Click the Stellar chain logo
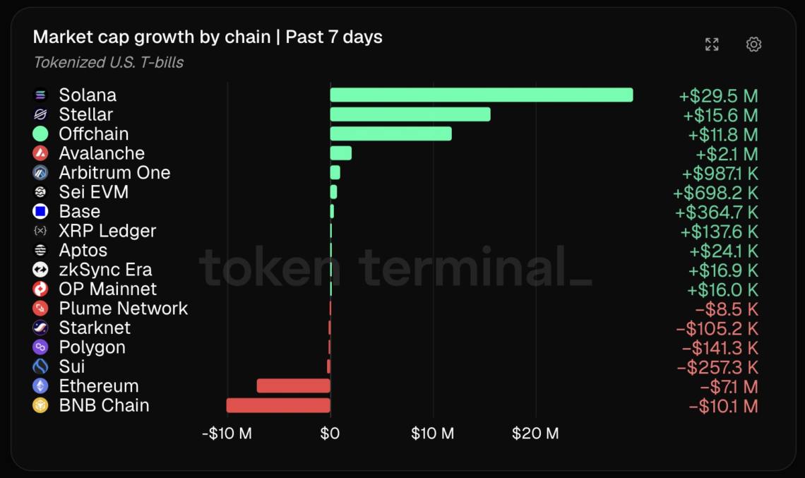The image size is (805, 478). pos(40,114)
